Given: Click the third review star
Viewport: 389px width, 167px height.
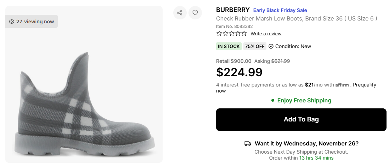Looking at the screenshot, I should tap(232, 34).
